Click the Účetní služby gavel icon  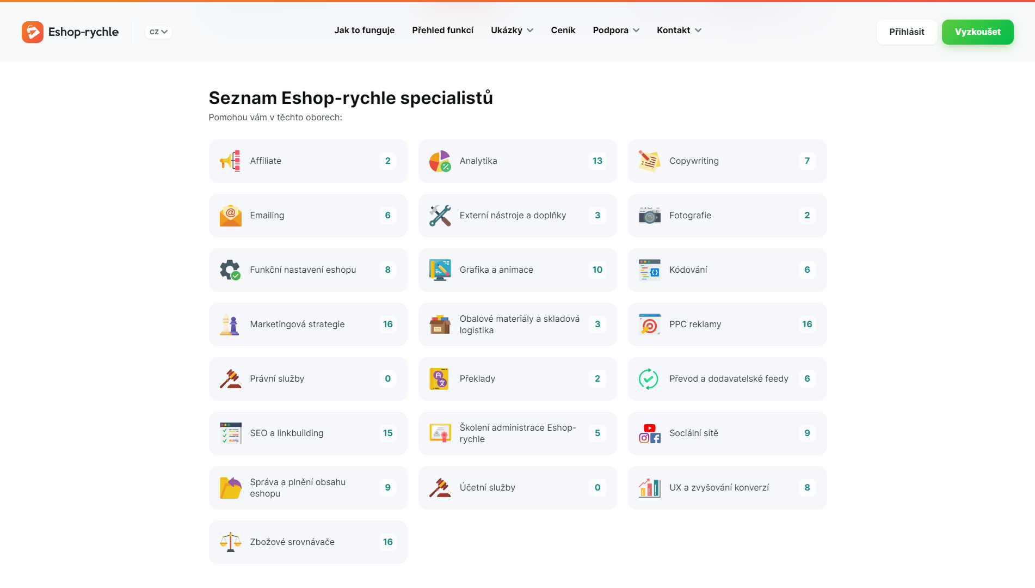coord(440,488)
